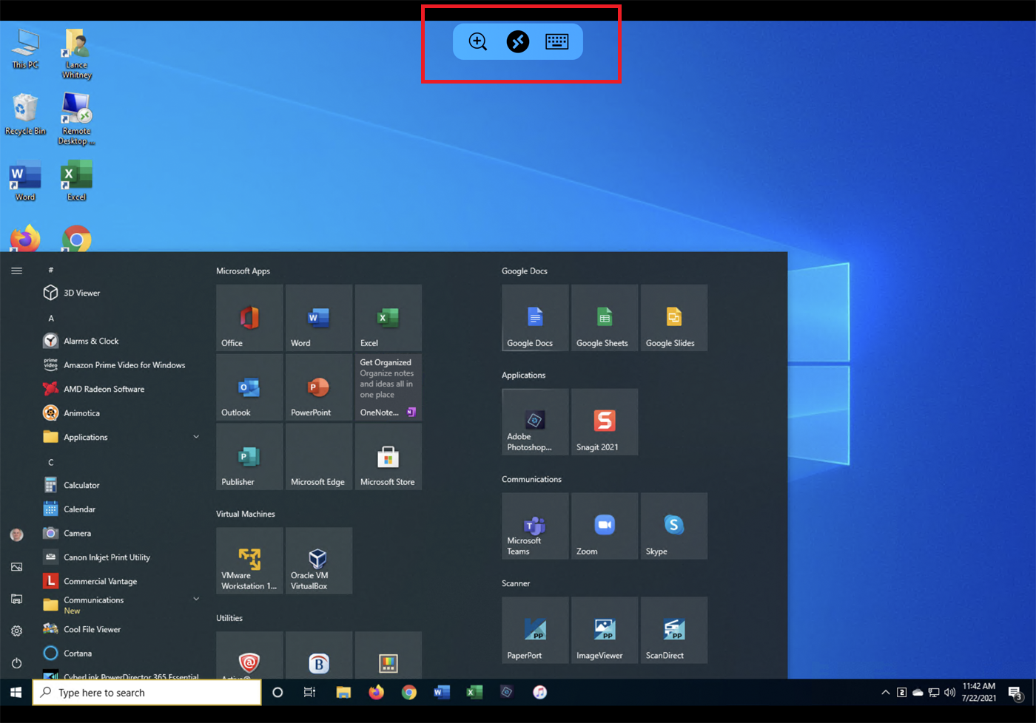Open the OneNote Get Organized tile
Screen dimensions: 1036x723
(388, 387)
